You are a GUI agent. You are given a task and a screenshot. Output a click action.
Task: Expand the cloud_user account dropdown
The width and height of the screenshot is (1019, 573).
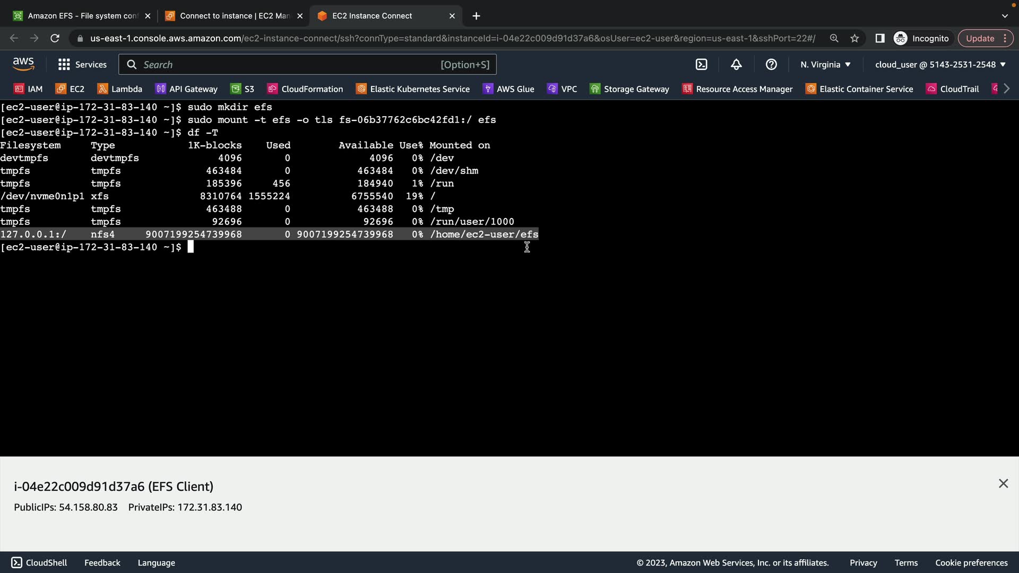coord(940,65)
